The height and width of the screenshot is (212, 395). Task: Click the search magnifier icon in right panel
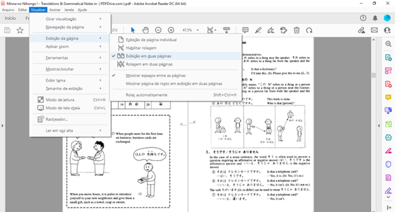click(x=388, y=44)
